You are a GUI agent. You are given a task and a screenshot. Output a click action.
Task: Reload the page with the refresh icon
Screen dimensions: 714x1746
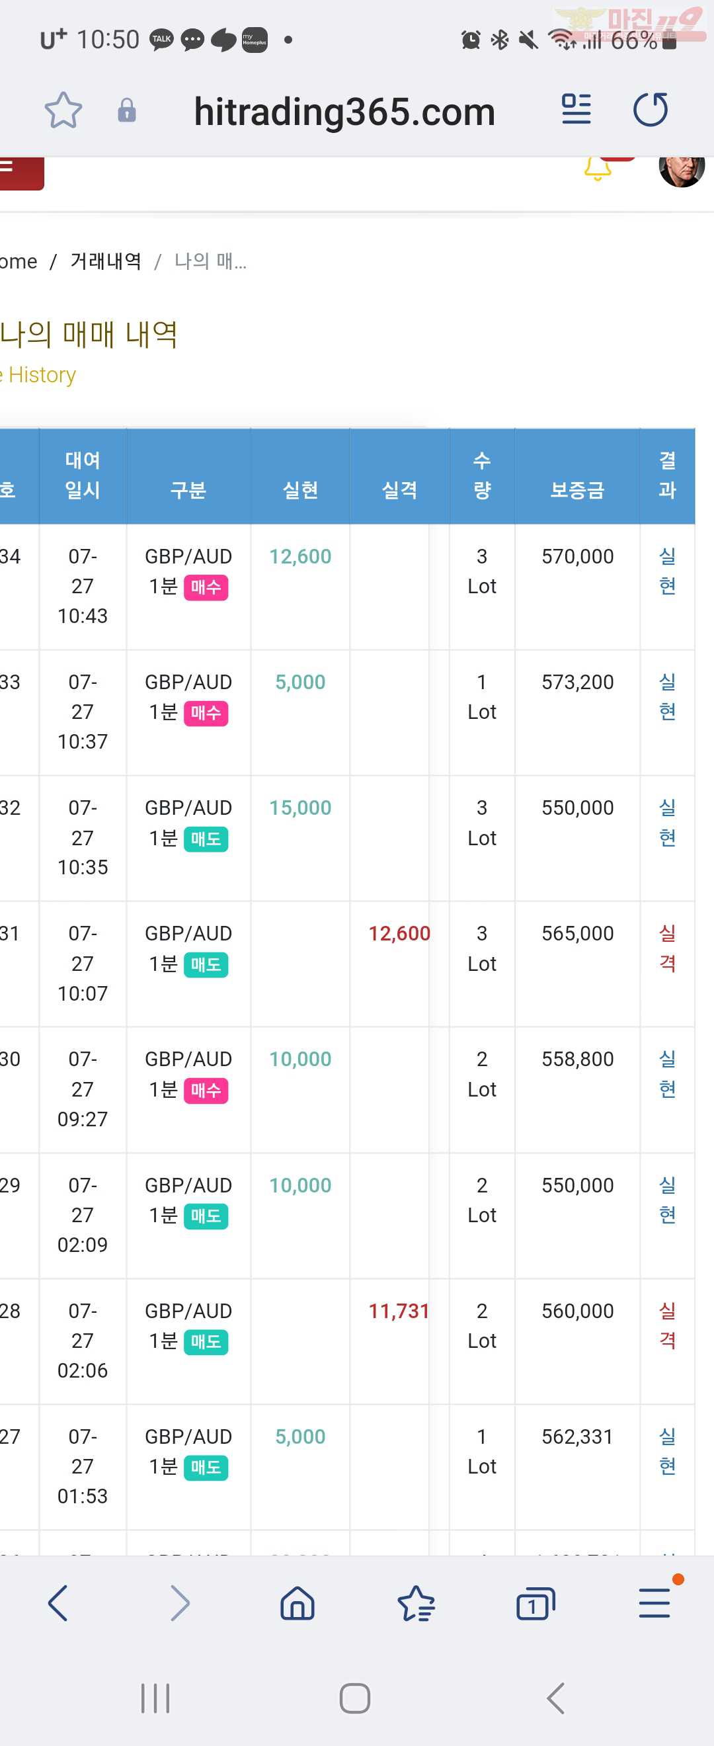[x=651, y=110]
